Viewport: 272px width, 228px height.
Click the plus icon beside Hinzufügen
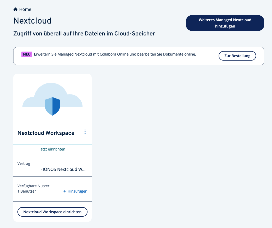[x=64, y=191]
